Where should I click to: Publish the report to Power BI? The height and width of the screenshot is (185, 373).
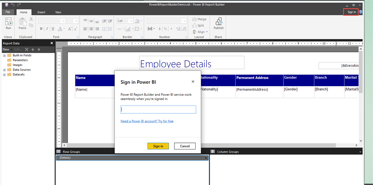[219, 24]
